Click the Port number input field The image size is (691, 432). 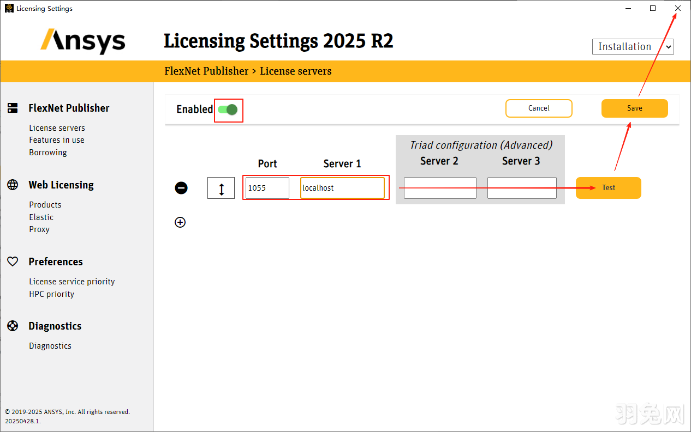pyautogui.click(x=267, y=187)
